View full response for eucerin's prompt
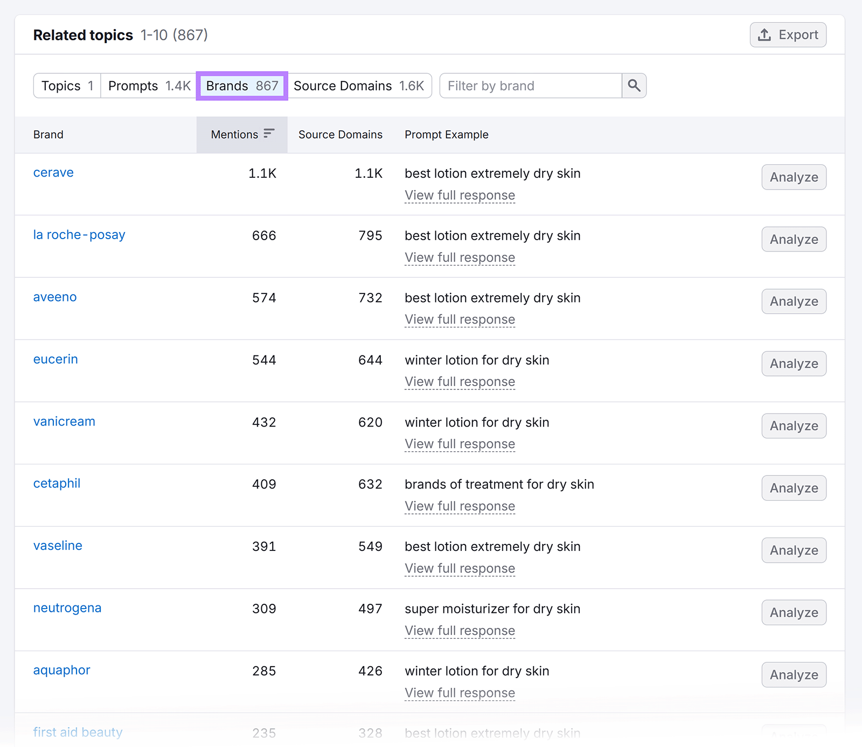This screenshot has width=862, height=747. (x=460, y=381)
